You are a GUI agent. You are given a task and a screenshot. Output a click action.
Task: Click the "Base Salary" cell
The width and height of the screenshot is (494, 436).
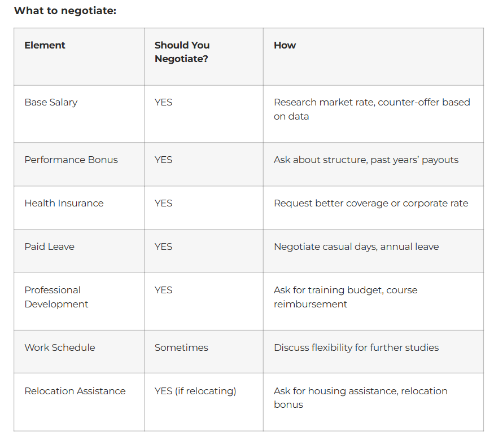[51, 102]
